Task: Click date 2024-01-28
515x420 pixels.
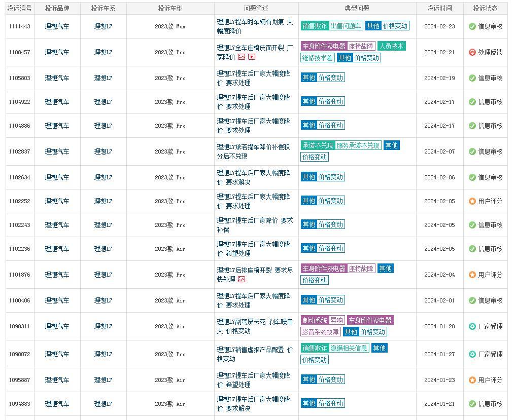Action: click(439, 326)
